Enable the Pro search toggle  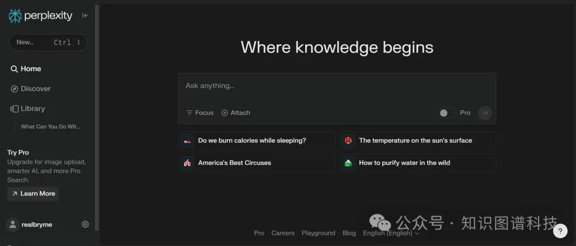click(x=447, y=113)
